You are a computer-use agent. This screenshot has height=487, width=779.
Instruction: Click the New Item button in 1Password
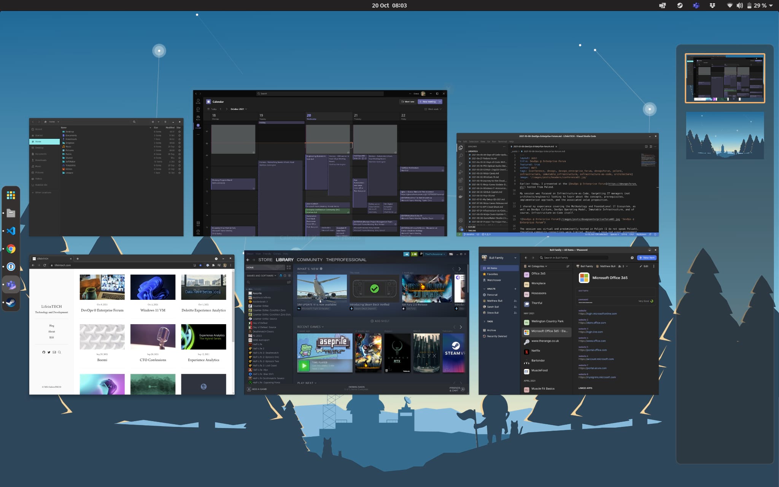pos(647,258)
